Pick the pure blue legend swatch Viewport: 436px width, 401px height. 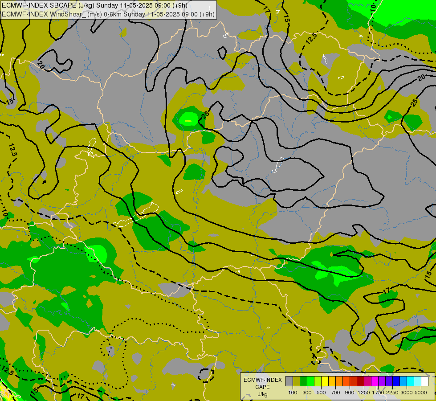[396, 381]
